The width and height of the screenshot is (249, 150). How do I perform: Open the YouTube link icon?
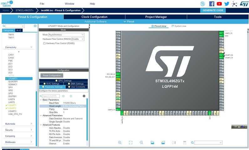point(219,4)
